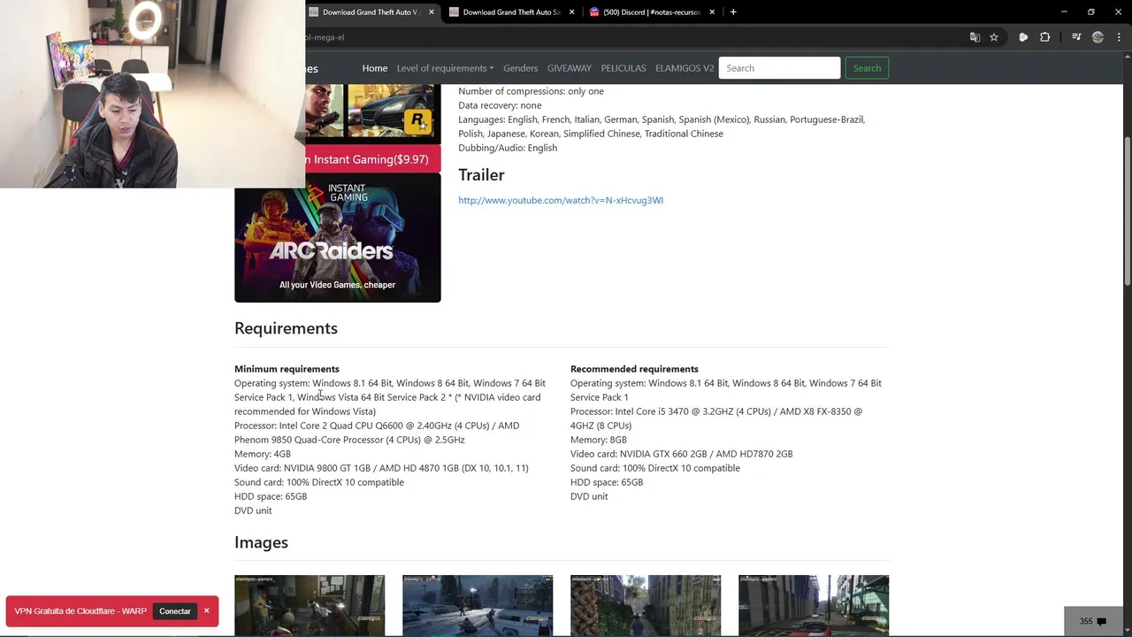Open the first game screenshot thumbnail

point(310,605)
